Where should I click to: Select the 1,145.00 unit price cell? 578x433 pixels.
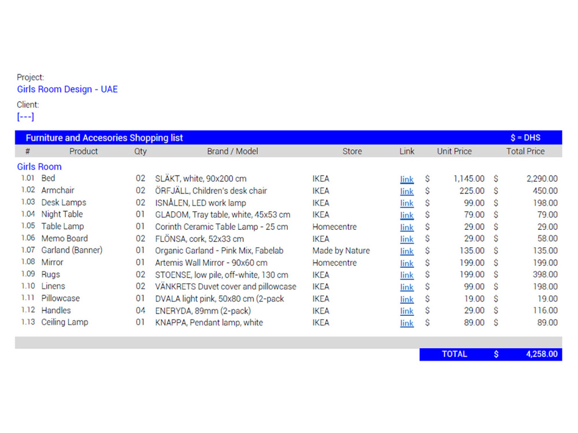(x=469, y=178)
